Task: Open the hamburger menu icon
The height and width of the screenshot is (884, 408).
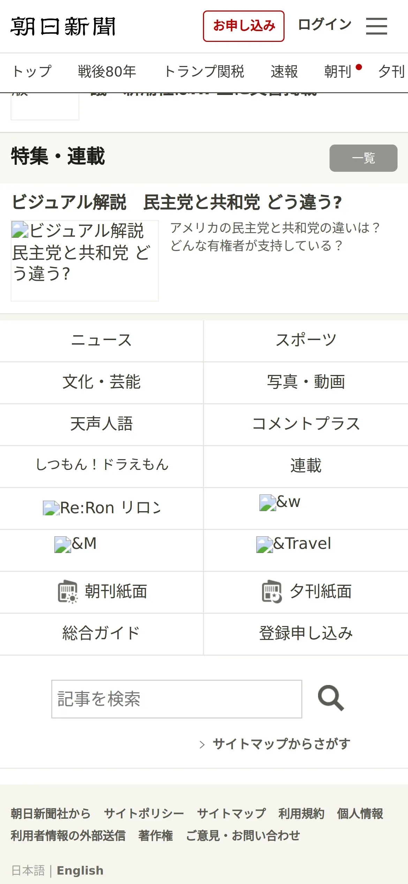Action: tap(376, 26)
